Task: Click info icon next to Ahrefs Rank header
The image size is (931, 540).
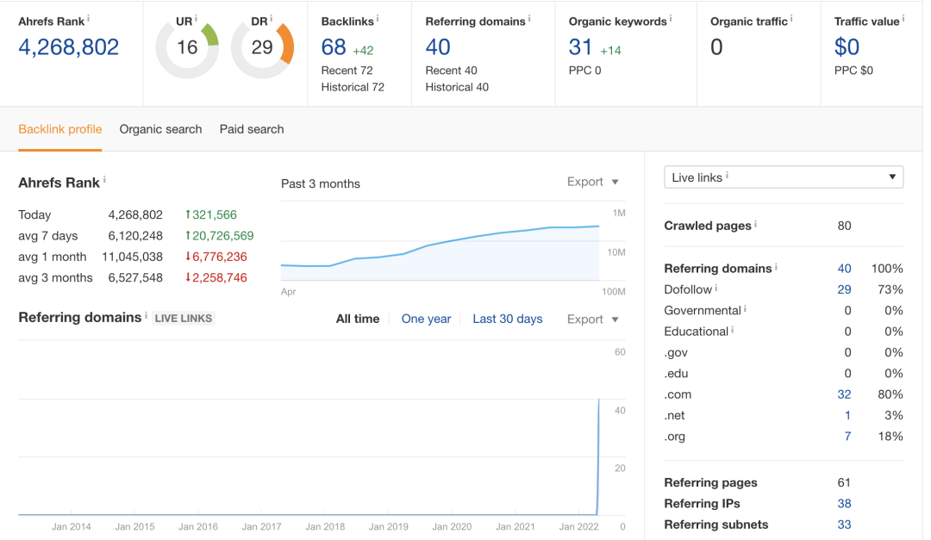Action: [x=89, y=18]
